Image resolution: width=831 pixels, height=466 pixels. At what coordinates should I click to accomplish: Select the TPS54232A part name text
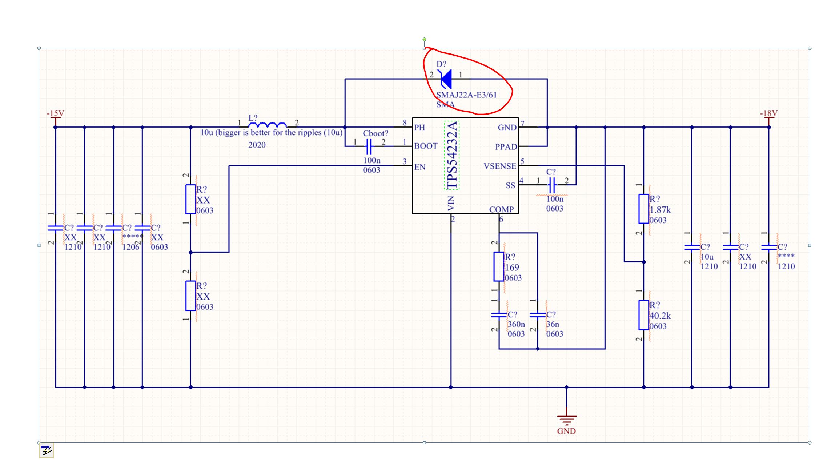(x=452, y=155)
